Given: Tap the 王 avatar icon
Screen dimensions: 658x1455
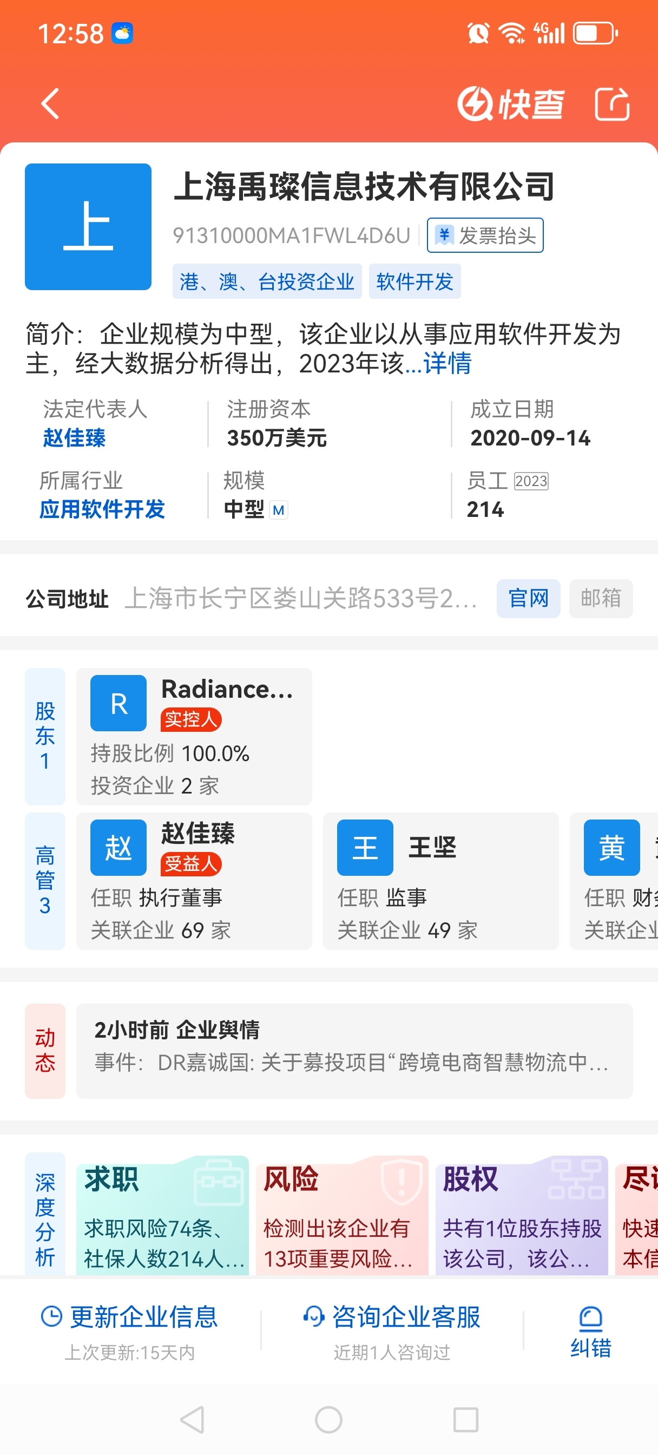Looking at the screenshot, I should (x=365, y=848).
